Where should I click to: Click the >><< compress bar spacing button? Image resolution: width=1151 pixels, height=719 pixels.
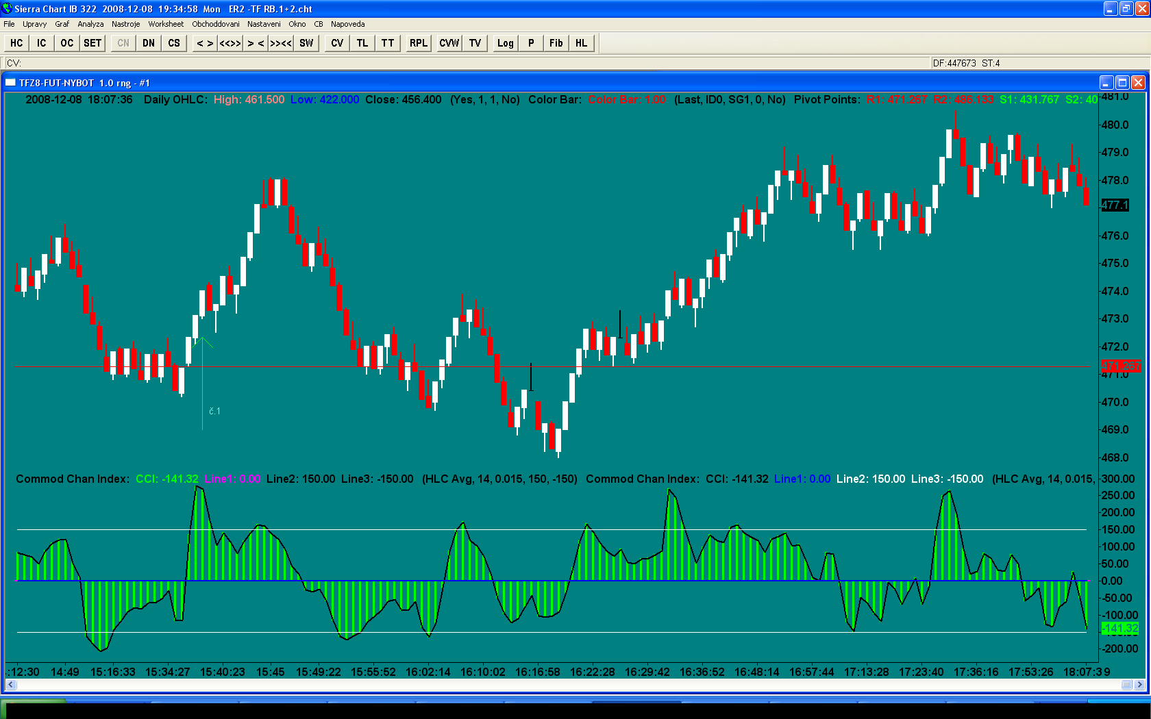[281, 43]
